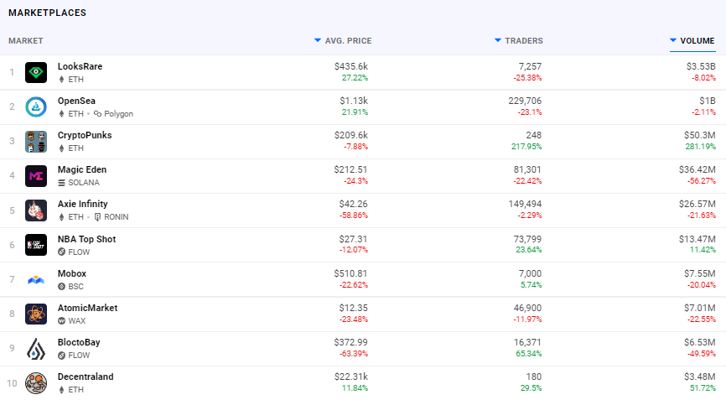Open the Decentraland name link
The width and height of the screenshot is (726, 400).
point(86,377)
